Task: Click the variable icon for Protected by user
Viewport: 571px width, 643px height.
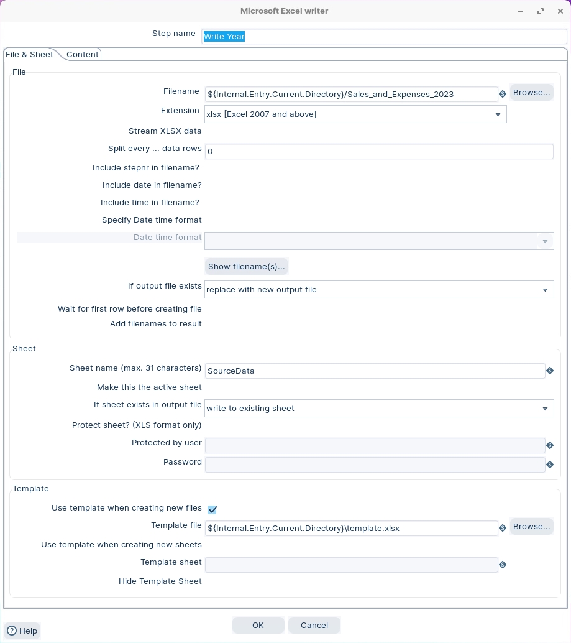Action: [x=550, y=445]
